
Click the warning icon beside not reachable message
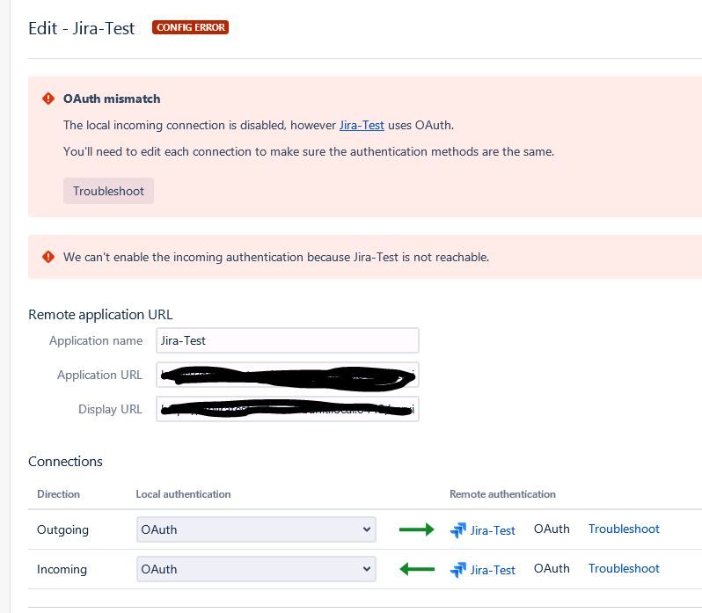coord(48,257)
